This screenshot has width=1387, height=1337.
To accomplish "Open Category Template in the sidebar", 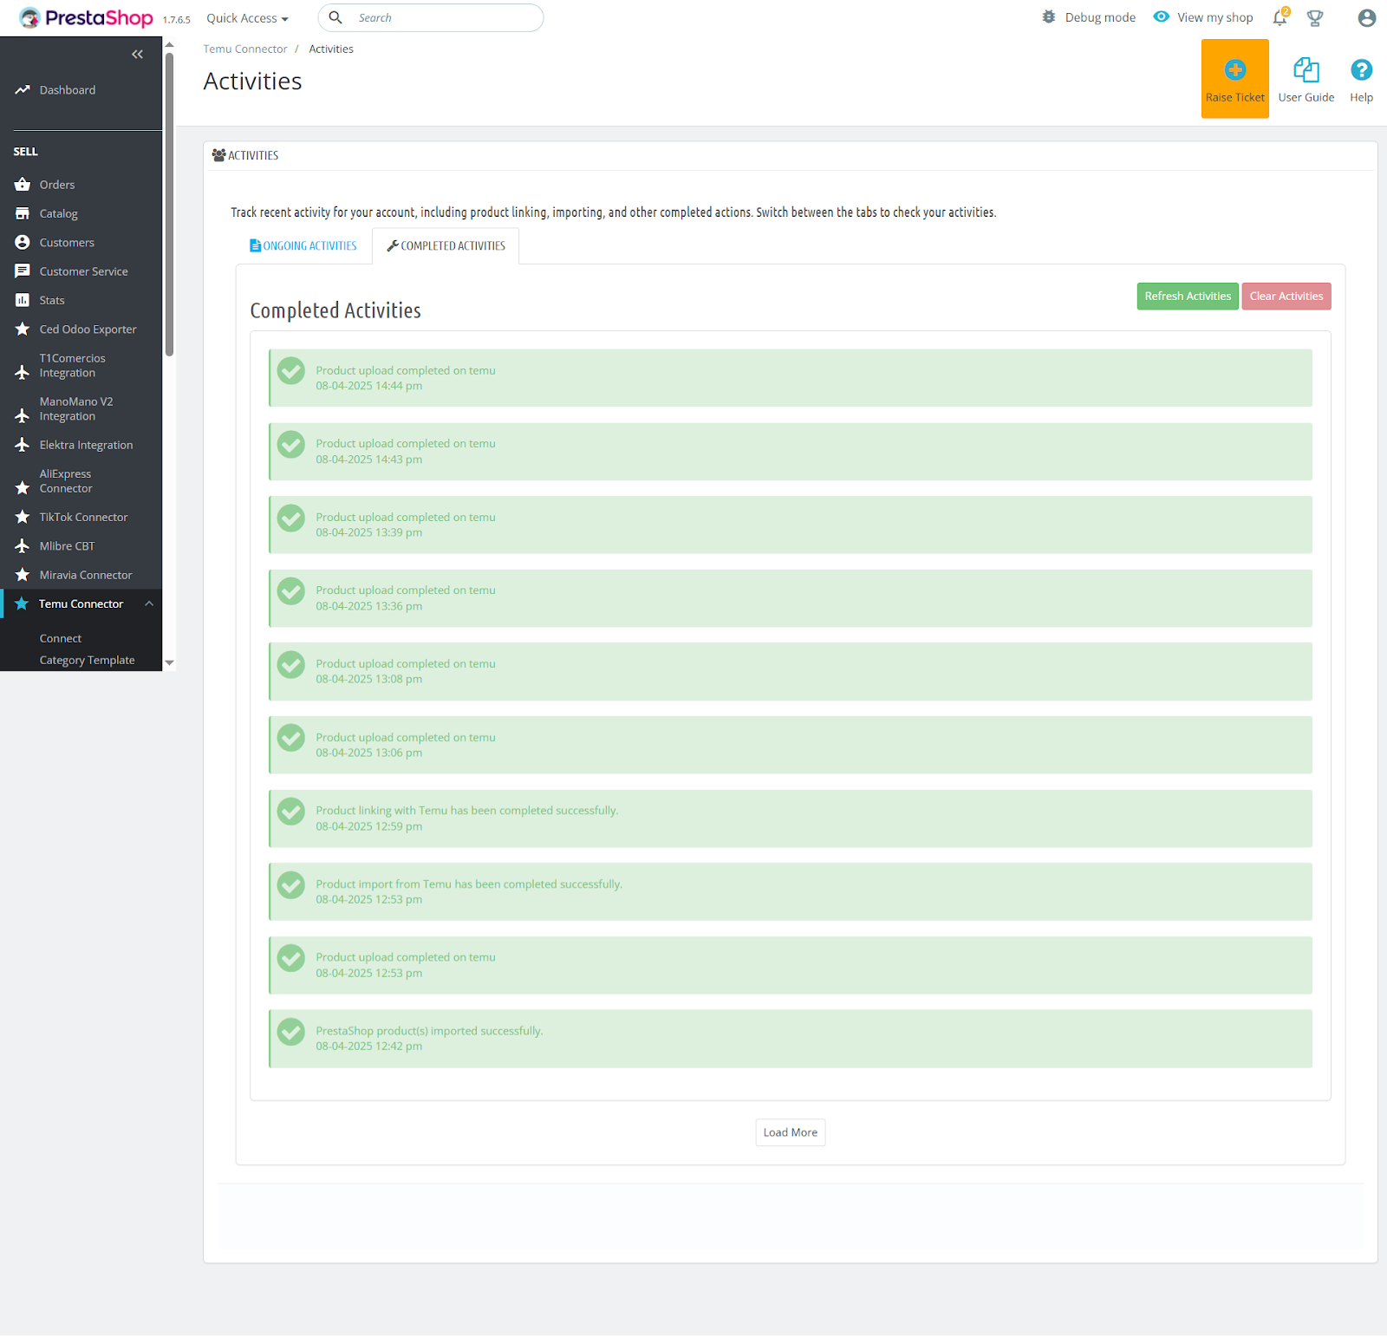I will pyautogui.click(x=87, y=660).
